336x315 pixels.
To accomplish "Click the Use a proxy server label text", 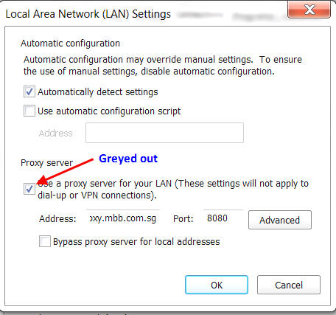I will (173, 190).
